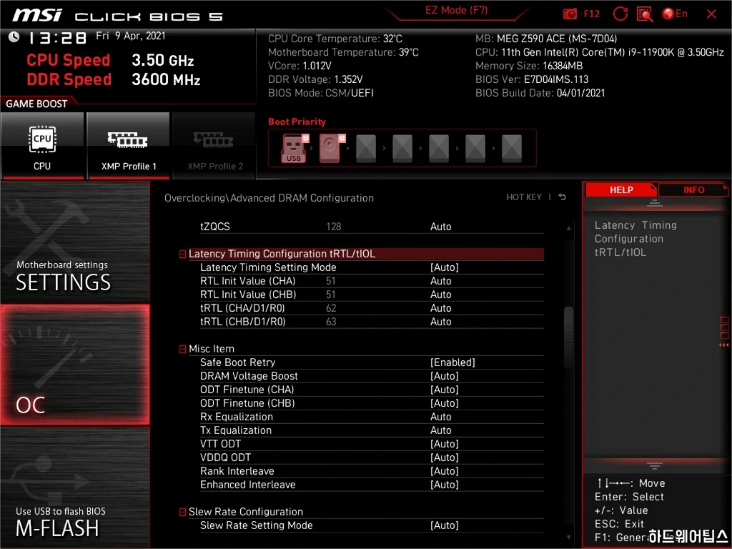Select the hard disk boot device icon

332,148
